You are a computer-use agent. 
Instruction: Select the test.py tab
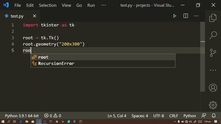pyautogui.click(x=17, y=16)
